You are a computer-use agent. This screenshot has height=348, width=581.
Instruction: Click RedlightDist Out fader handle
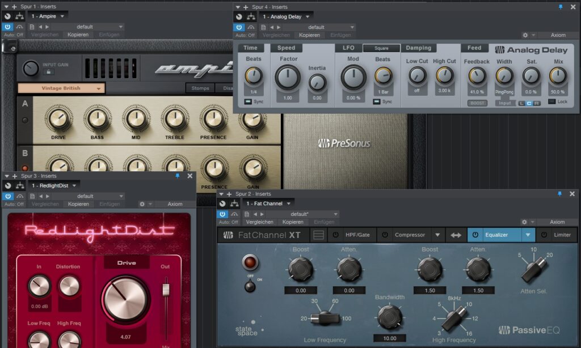coord(166,290)
